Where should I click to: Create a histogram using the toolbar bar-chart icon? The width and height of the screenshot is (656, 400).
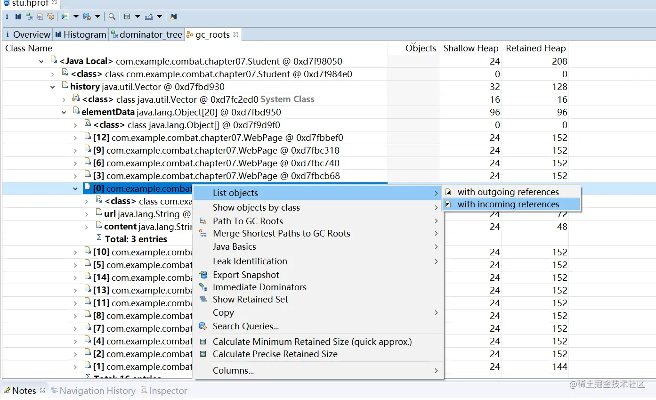pos(18,16)
